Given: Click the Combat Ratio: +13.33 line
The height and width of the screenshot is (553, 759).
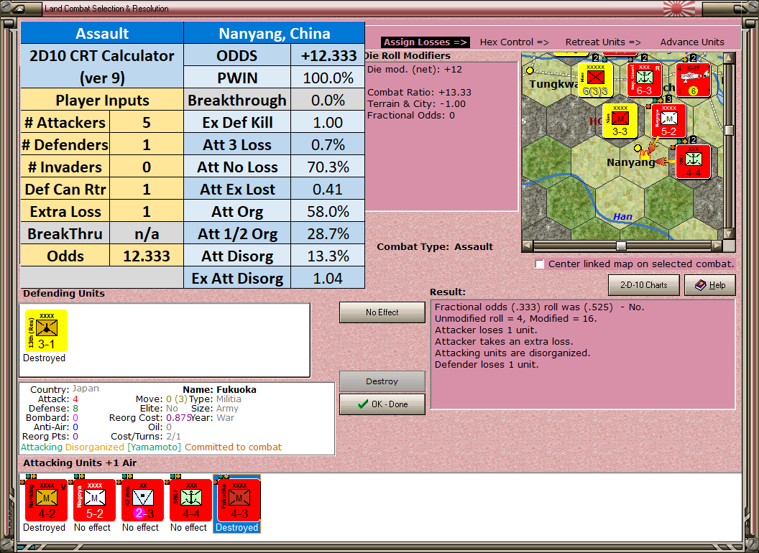Looking at the screenshot, I should pyautogui.click(x=419, y=92).
